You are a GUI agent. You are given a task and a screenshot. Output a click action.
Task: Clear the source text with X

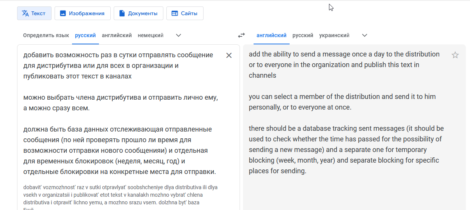pyautogui.click(x=229, y=55)
